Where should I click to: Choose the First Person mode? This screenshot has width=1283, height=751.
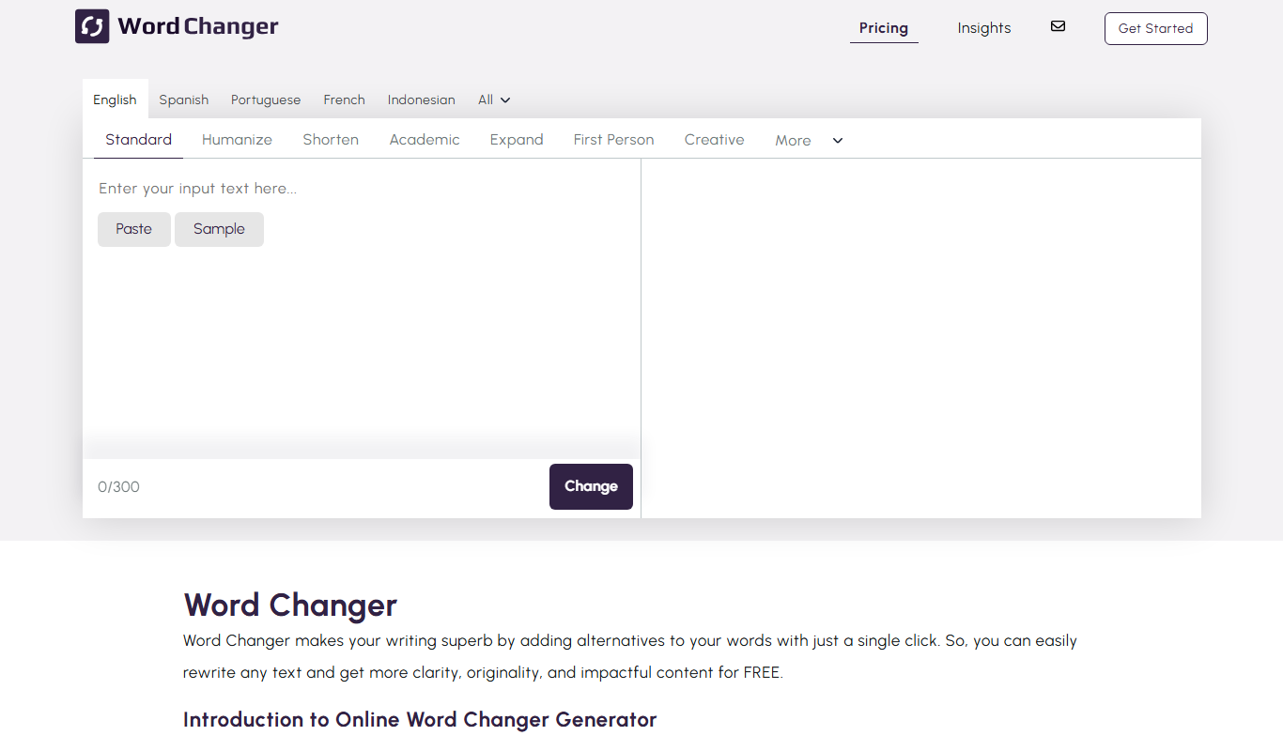tap(613, 139)
